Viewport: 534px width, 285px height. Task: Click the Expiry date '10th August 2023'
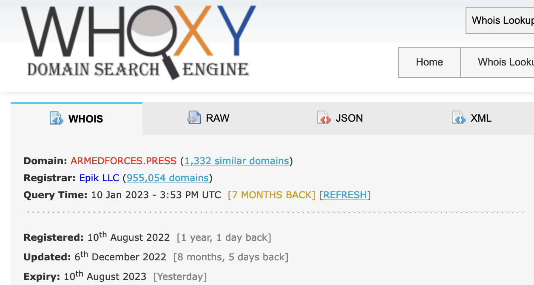pos(105,276)
